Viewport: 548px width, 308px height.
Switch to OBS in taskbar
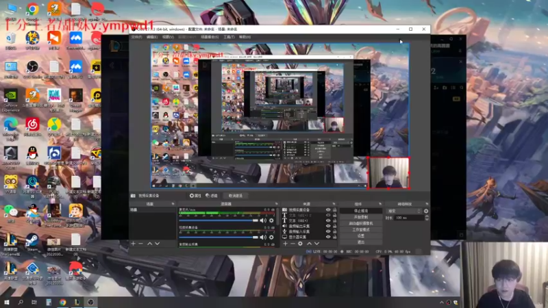click(x=90, y=302)
